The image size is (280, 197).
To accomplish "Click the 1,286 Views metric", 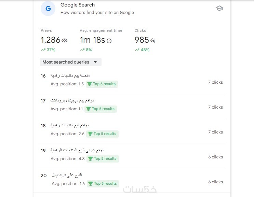I will point(50,40).
